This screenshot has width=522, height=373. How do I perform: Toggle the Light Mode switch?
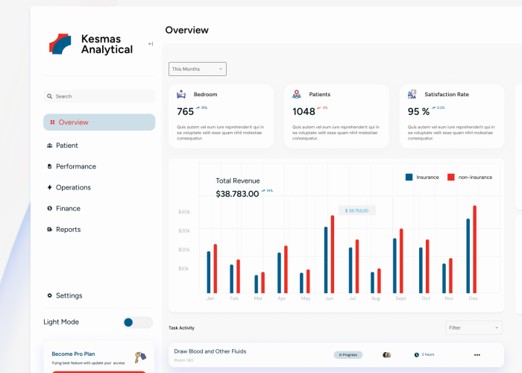click(x=137, y=322)
